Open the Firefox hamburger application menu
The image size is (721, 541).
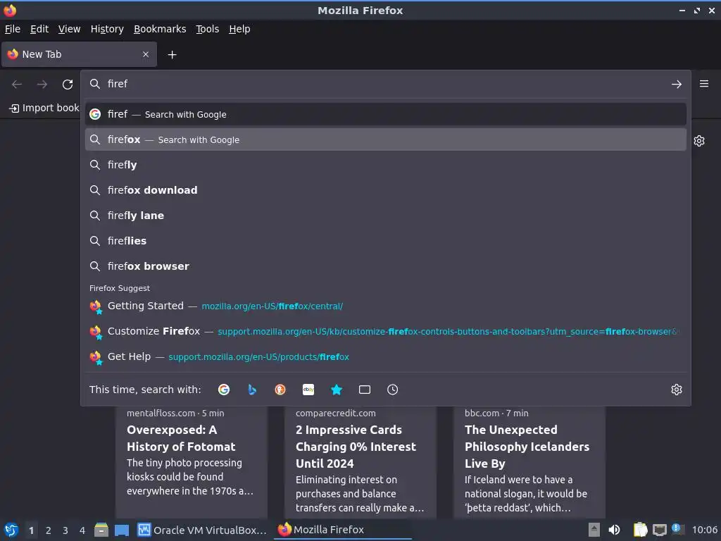coord(704,84)
